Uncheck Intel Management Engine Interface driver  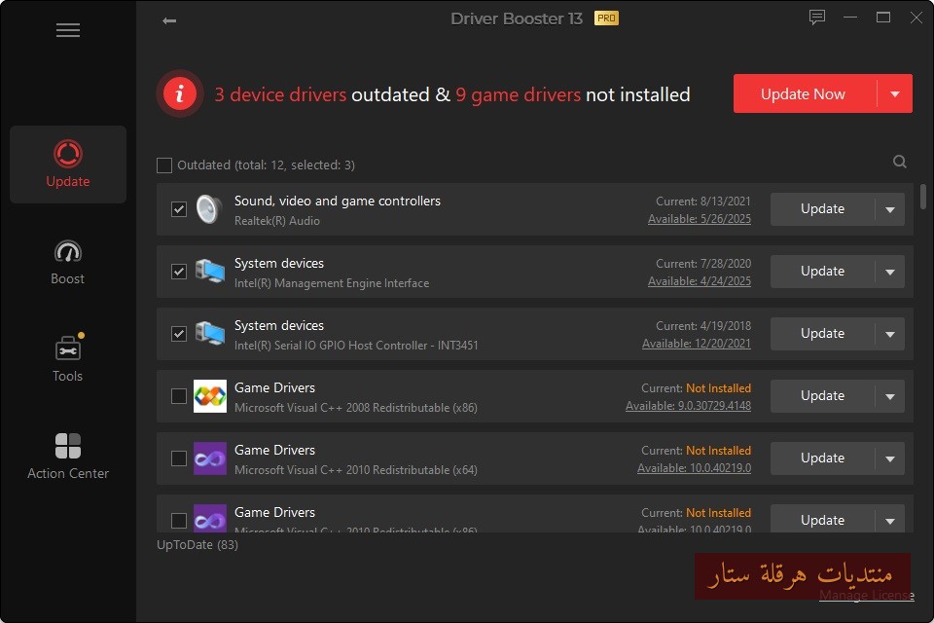coord(179,272)
